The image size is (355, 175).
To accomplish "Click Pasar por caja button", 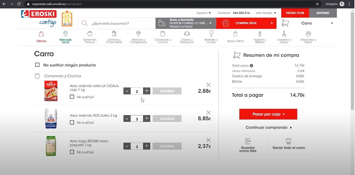I will pyautogui.click(x=268, y=114).
